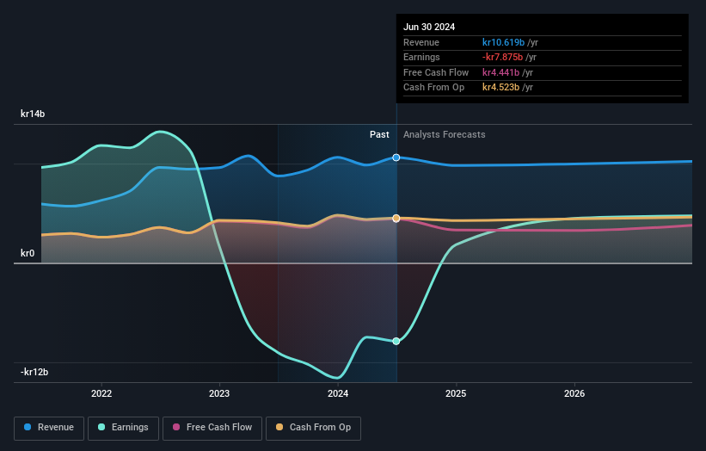Click the 2023 x-axis label
706x451 pixels.
tap(219, 393)
